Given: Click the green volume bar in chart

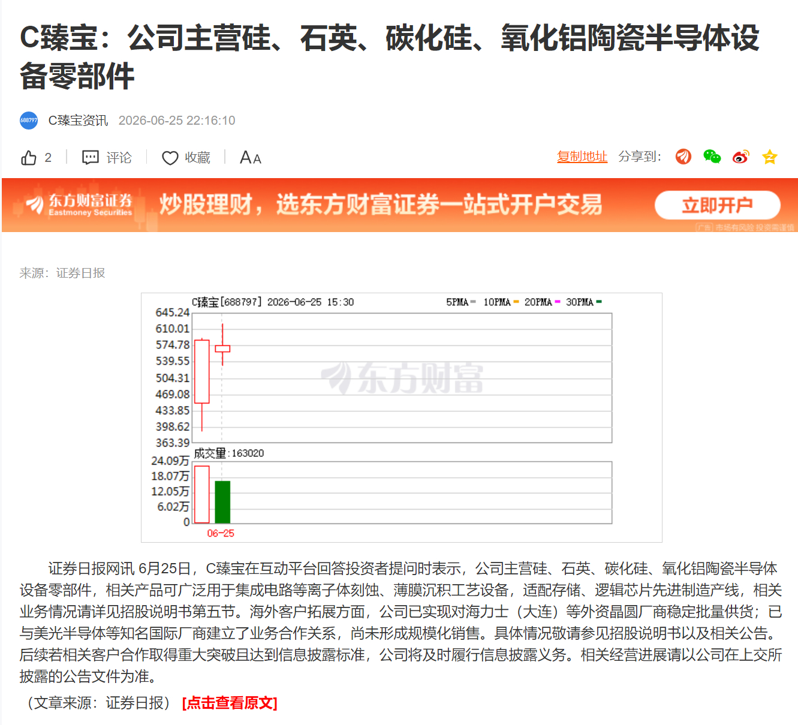Looking at the screenshot, I should click(222, 502).
